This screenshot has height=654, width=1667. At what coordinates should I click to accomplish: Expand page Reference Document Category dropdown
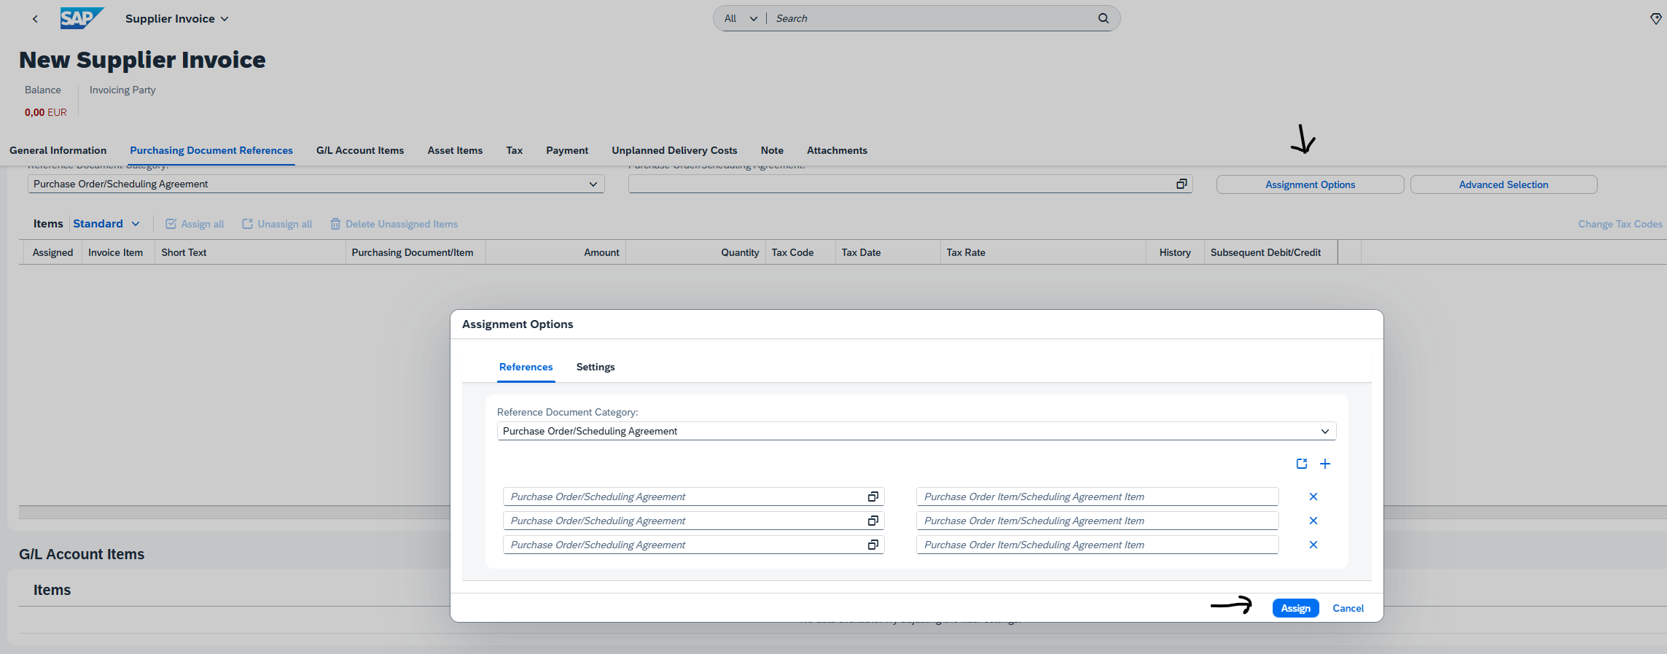click(x=593, y=184)
